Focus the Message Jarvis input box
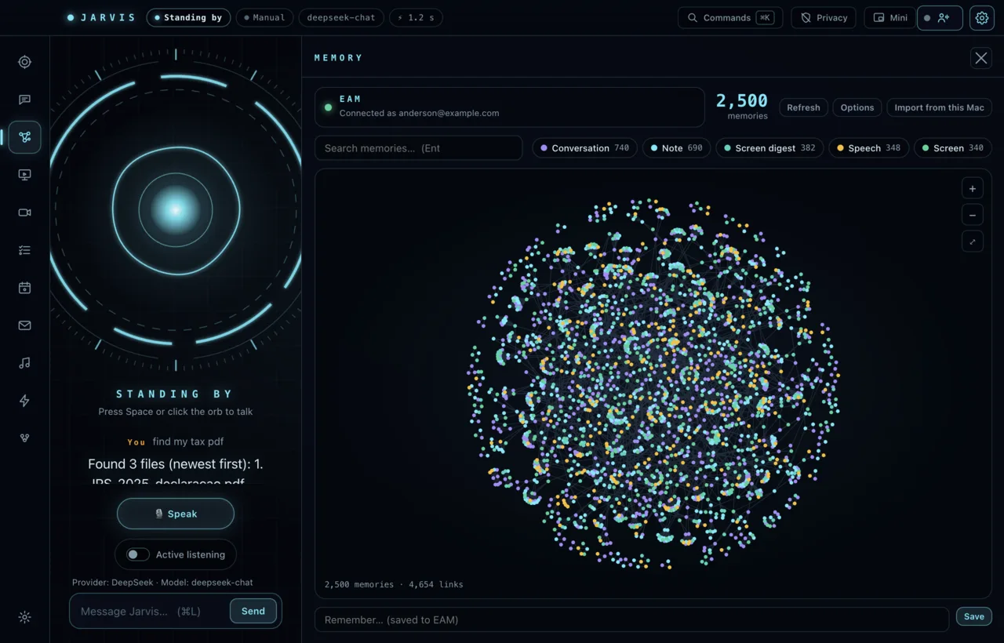Image resolution: width=1004 pixels, height=643 pixels. 149,611
